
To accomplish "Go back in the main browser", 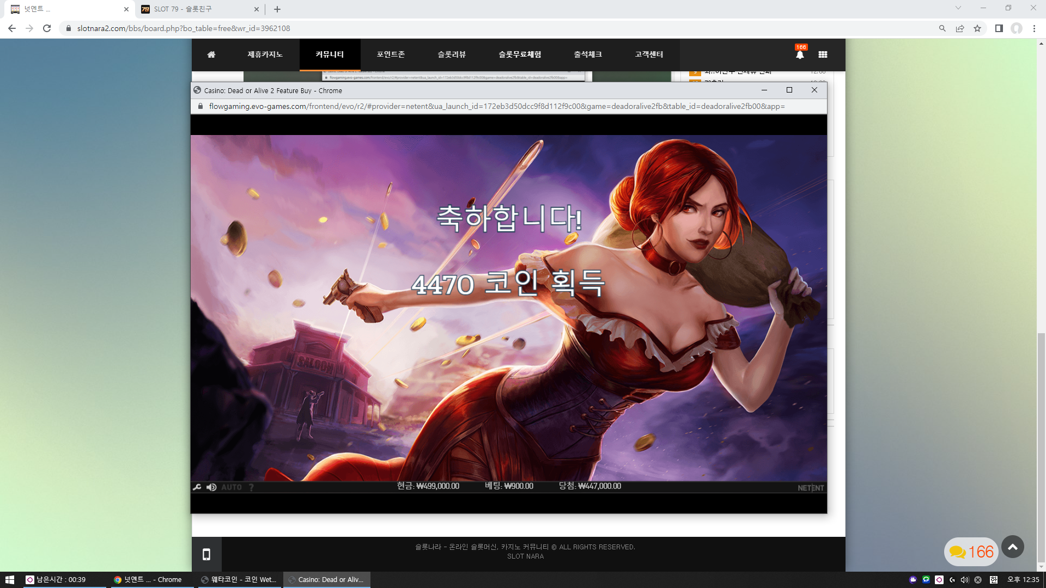I will click(x=12, y=28).
